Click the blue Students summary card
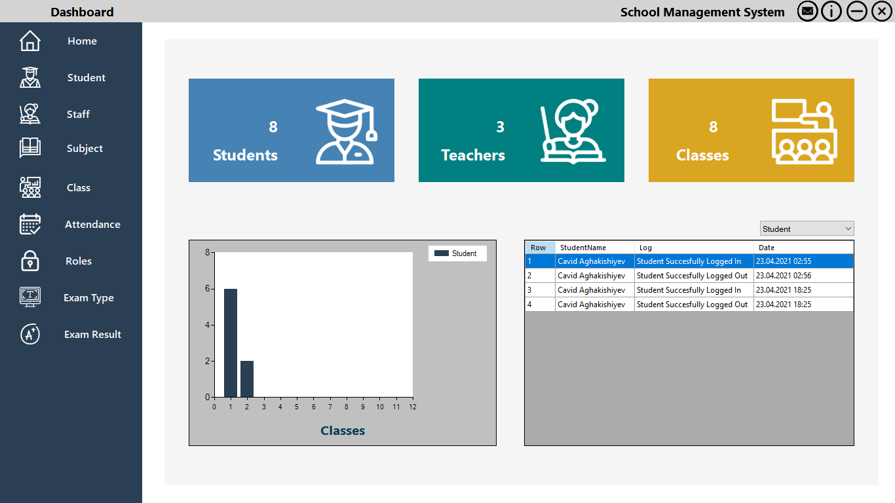The height and width of the screenshot is (503, 895). click(x=292, y=130)
